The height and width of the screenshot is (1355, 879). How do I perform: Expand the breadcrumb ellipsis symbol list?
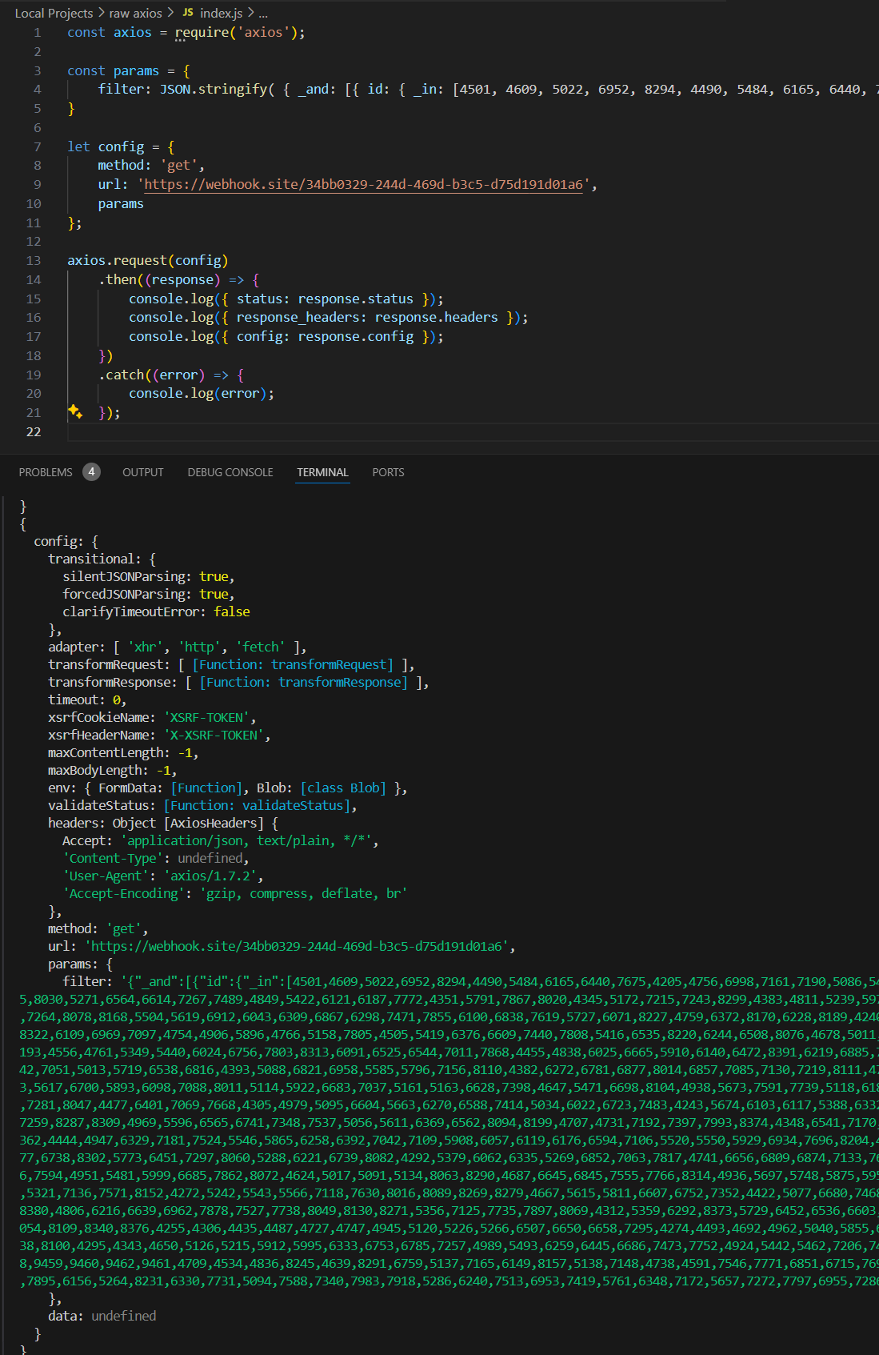(263, 13)
